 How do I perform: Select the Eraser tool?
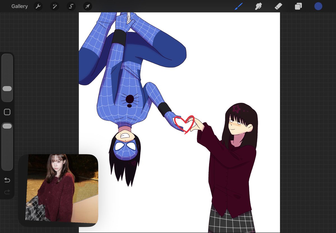click(278, 6)
